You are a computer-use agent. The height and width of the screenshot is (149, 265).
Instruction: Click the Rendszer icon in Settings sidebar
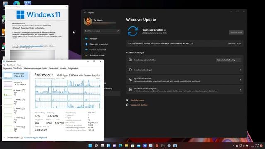pos(87,38)
